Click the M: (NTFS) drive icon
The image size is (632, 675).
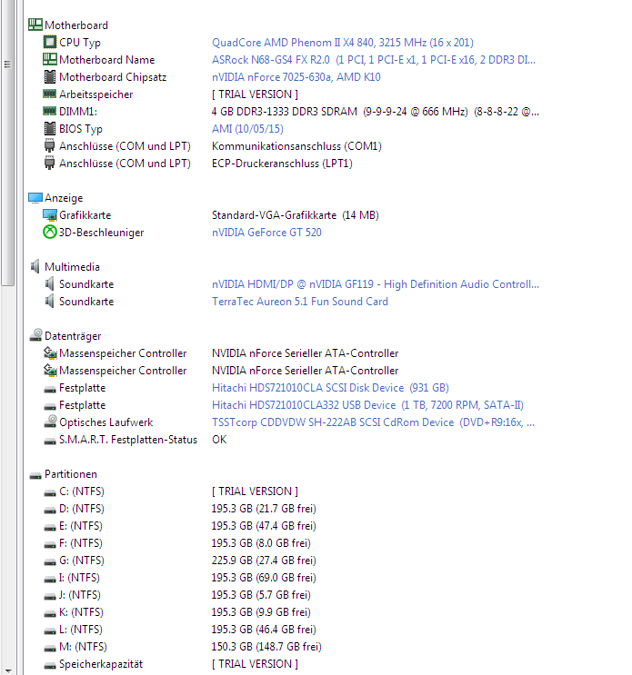point(50,649)
